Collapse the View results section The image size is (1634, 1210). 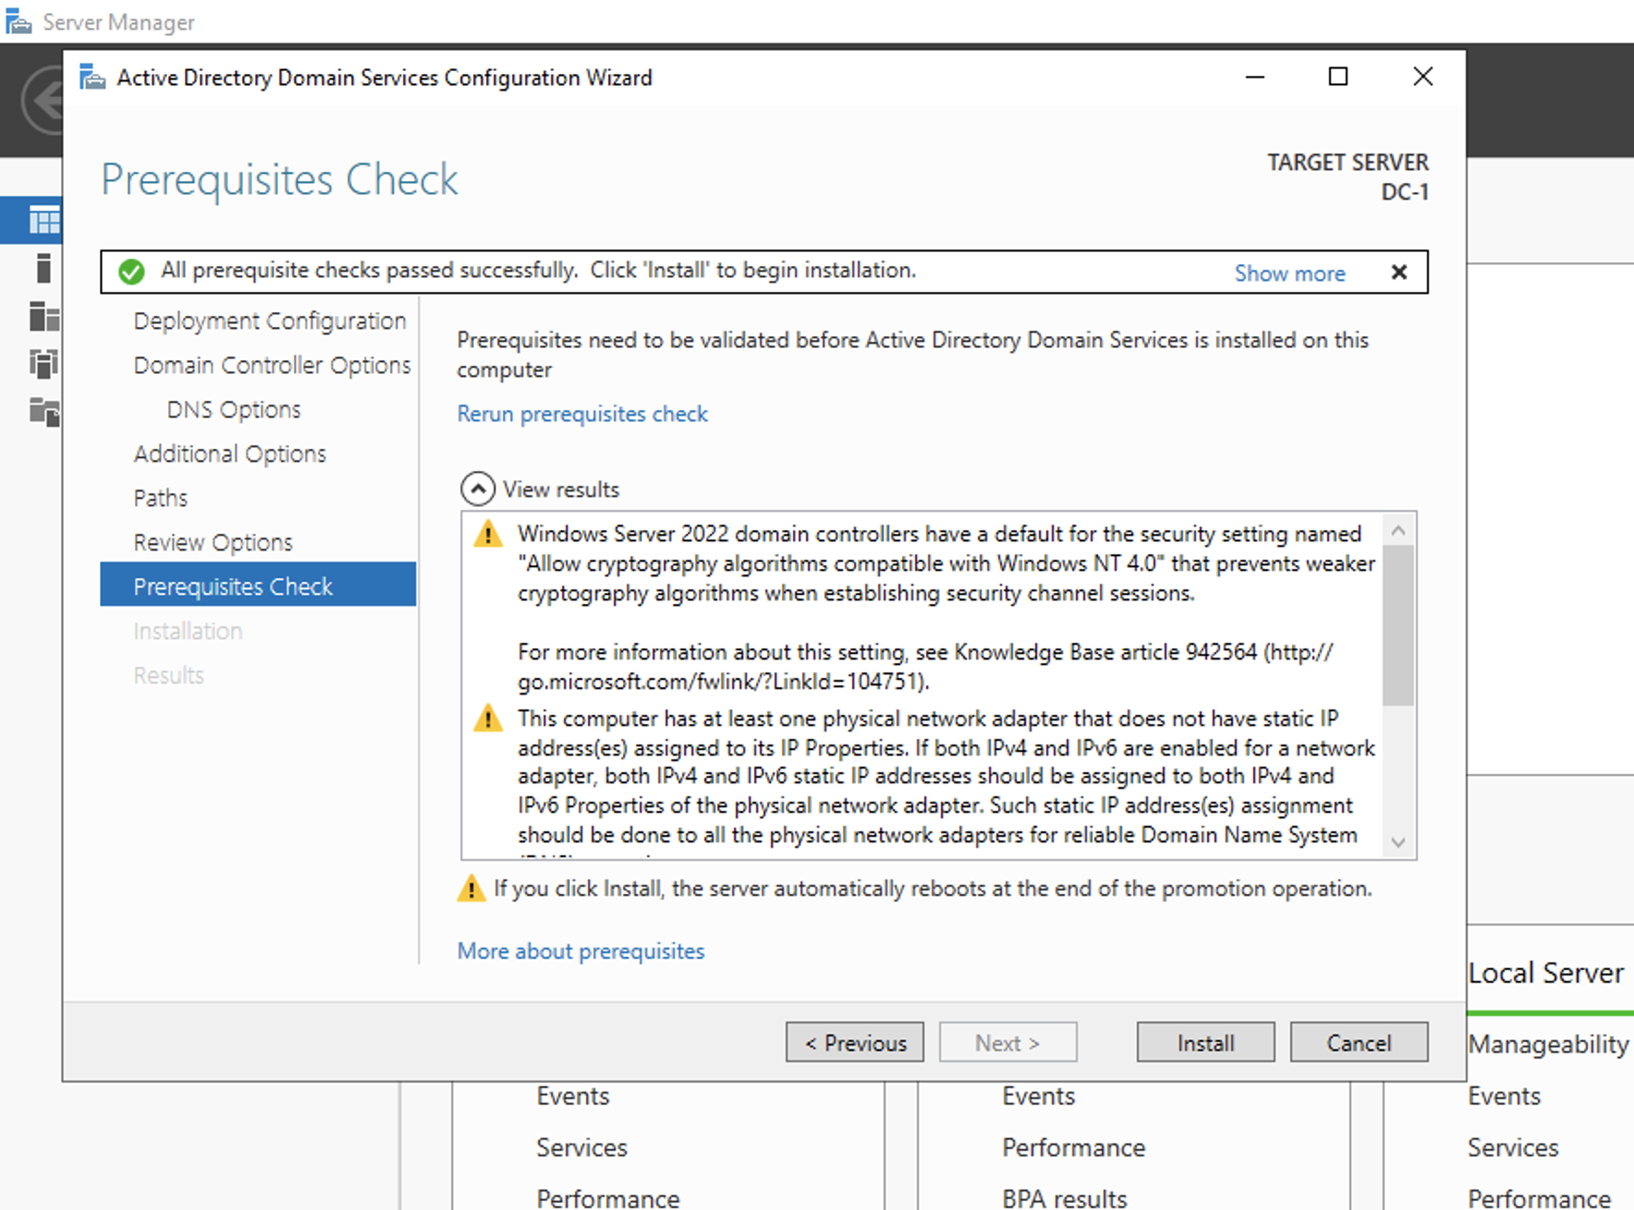pyautogui.click(x=477, y=489)
